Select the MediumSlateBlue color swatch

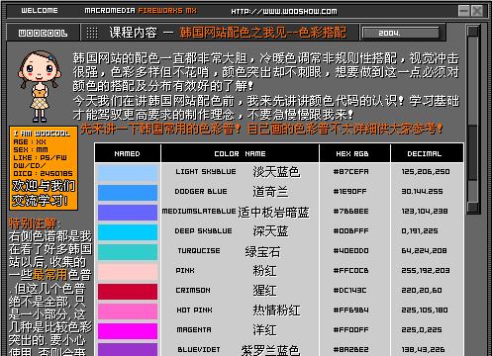[128, 213]
